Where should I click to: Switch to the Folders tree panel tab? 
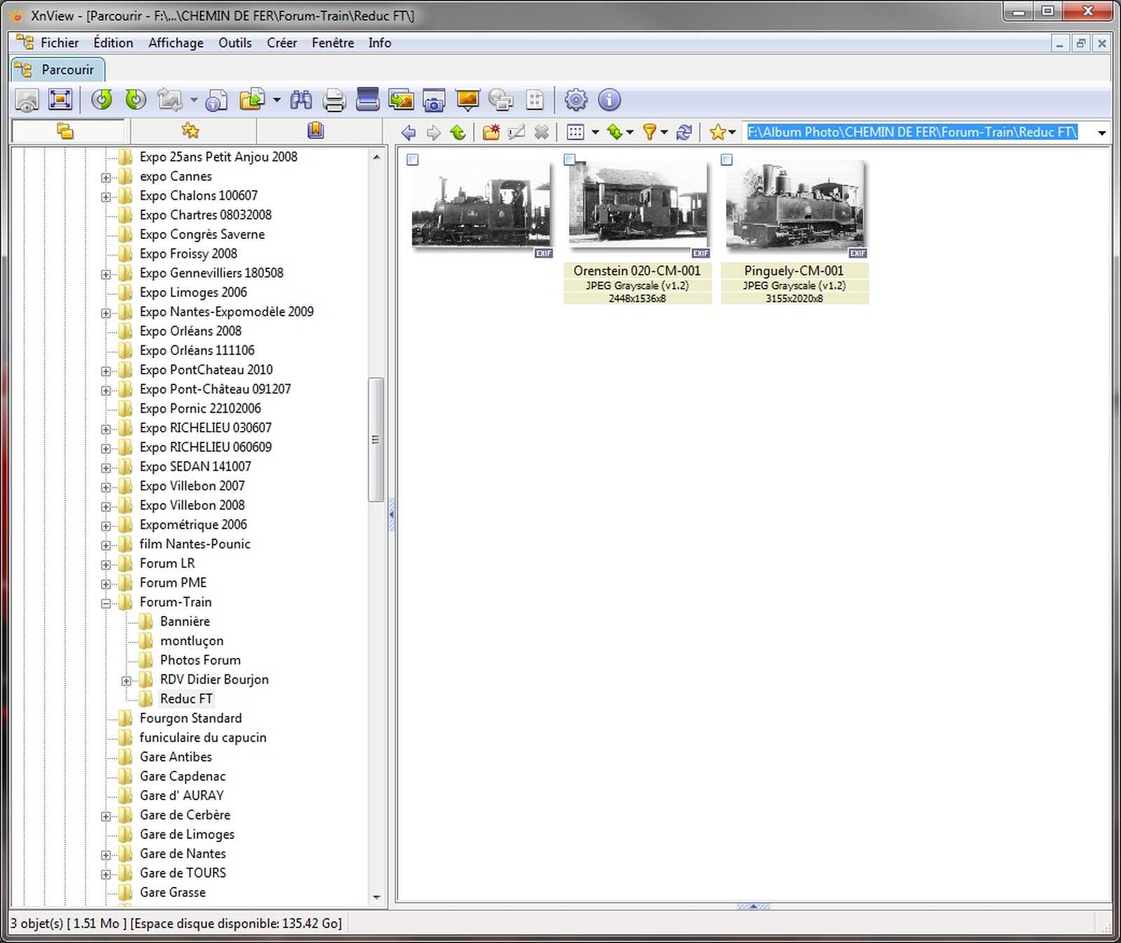point(66,131)
